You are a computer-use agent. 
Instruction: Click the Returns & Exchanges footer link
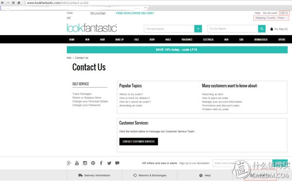[x=150, y=175]
